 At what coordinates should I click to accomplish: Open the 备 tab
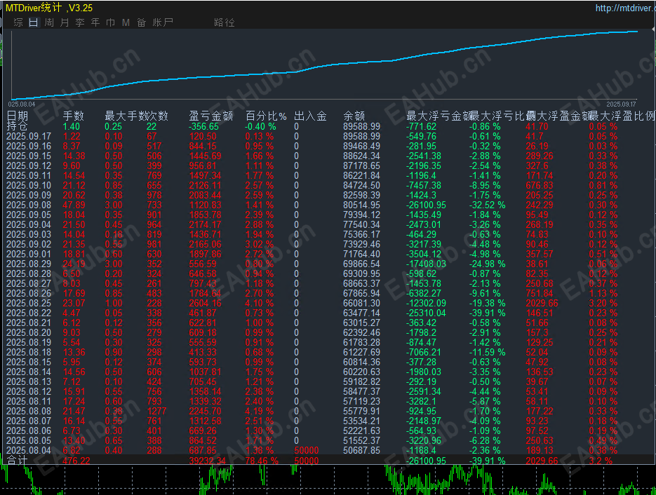pos(142,22)
